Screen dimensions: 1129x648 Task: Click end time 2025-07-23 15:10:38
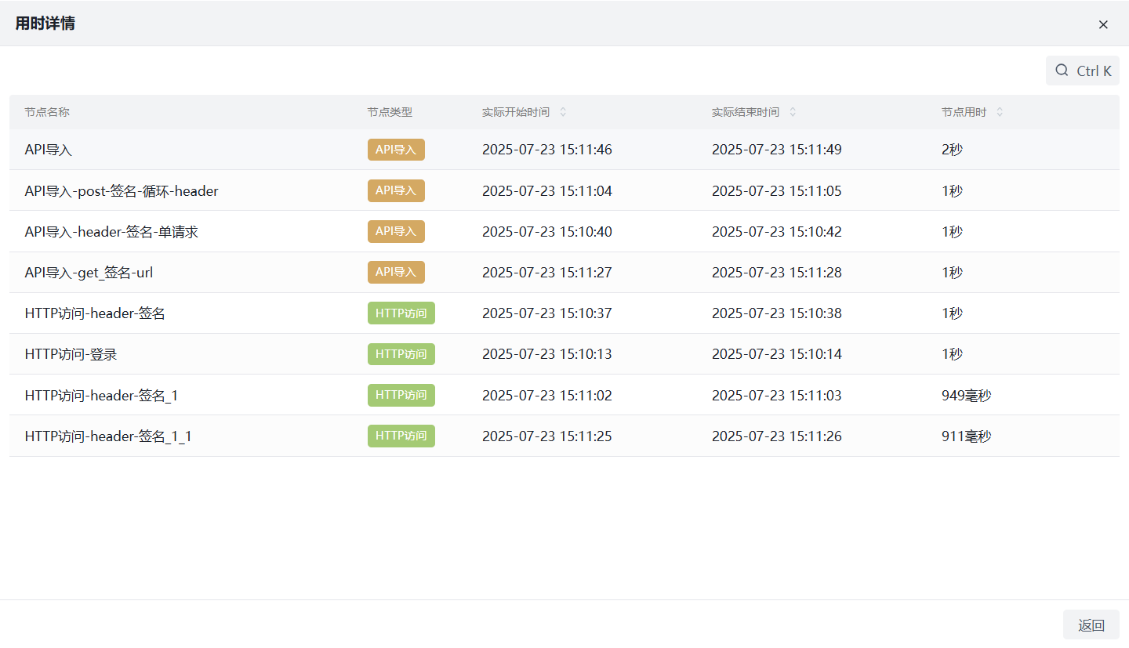[x=777, y=313]
